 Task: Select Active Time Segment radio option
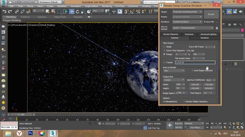pyautogui.click(x=164, y=51)
